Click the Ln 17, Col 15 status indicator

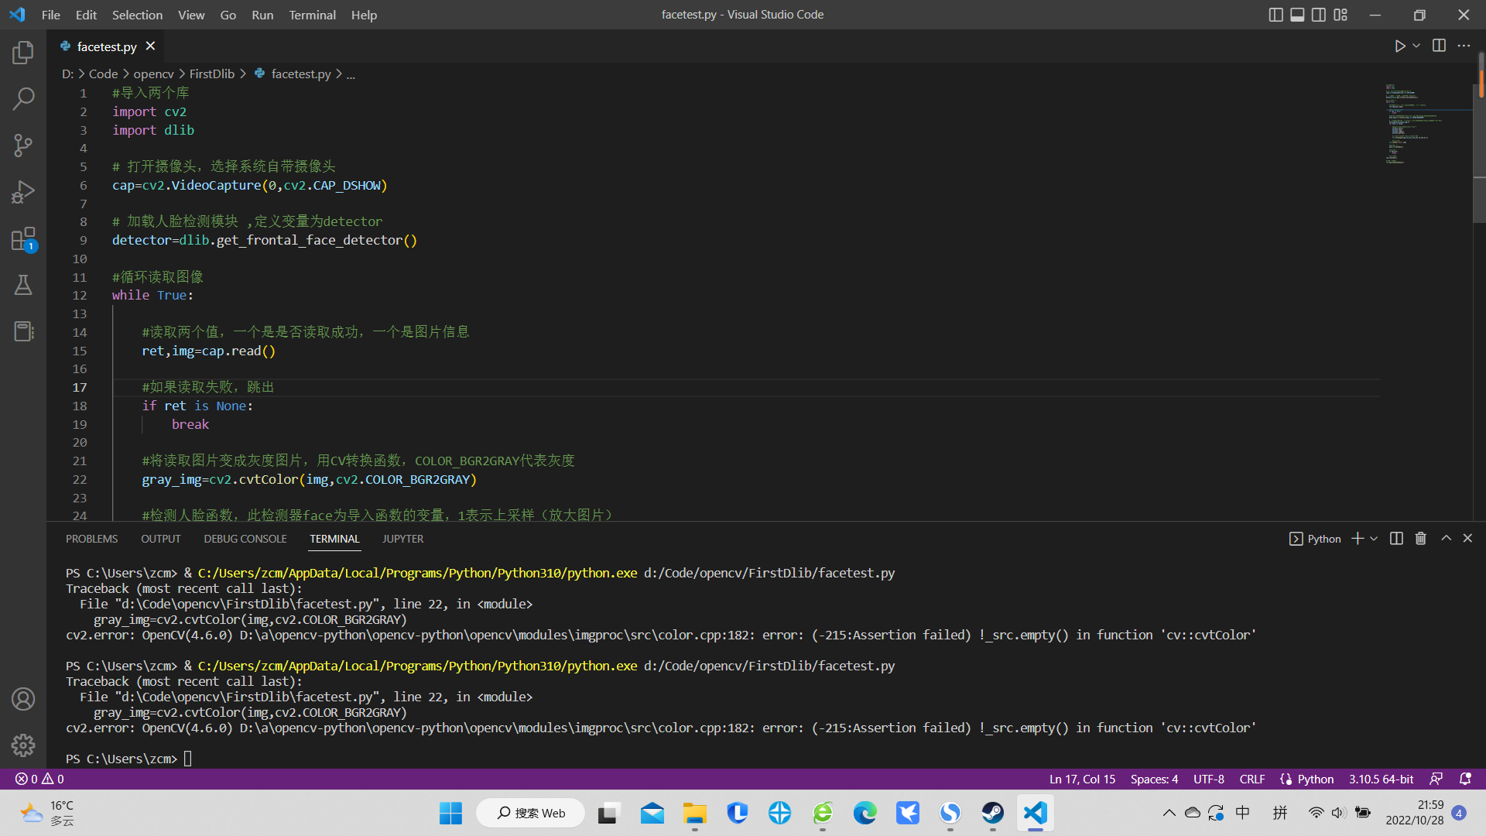coord(1081,779)
